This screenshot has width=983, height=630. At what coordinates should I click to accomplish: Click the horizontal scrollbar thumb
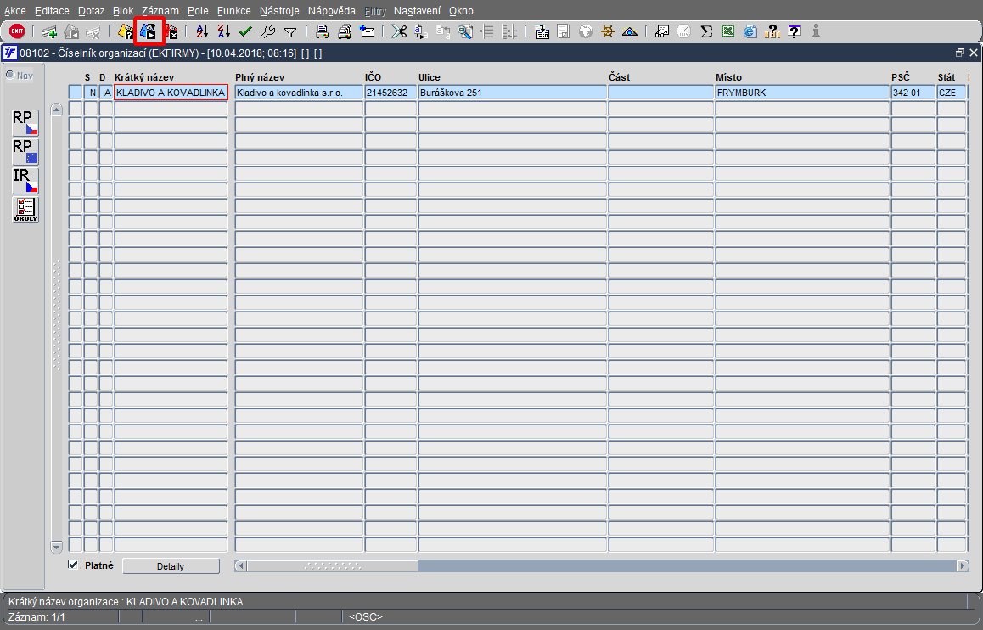pyautogui.click(x=332, y=566)
